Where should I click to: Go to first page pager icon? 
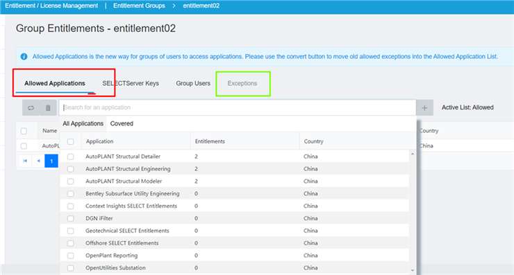[x=25, y=161]
